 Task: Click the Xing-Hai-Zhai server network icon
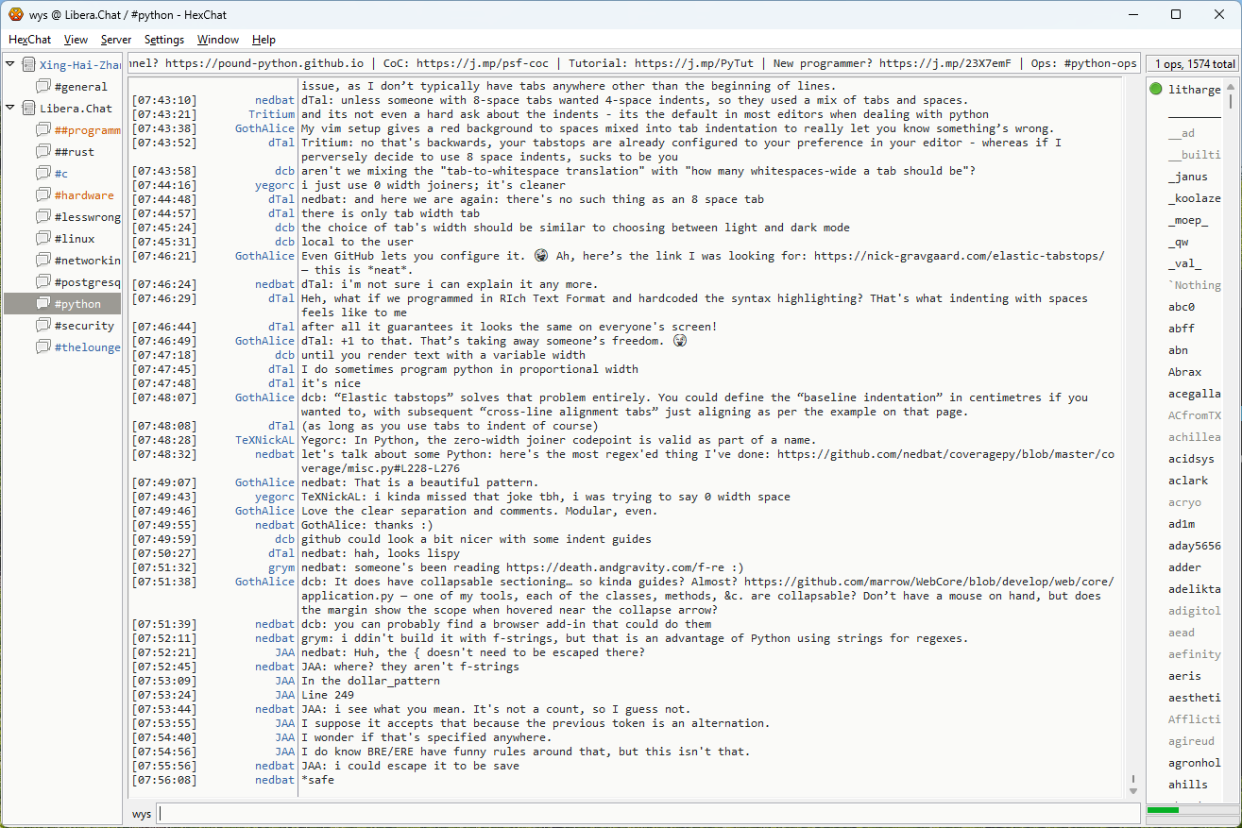tap(28, 65)
